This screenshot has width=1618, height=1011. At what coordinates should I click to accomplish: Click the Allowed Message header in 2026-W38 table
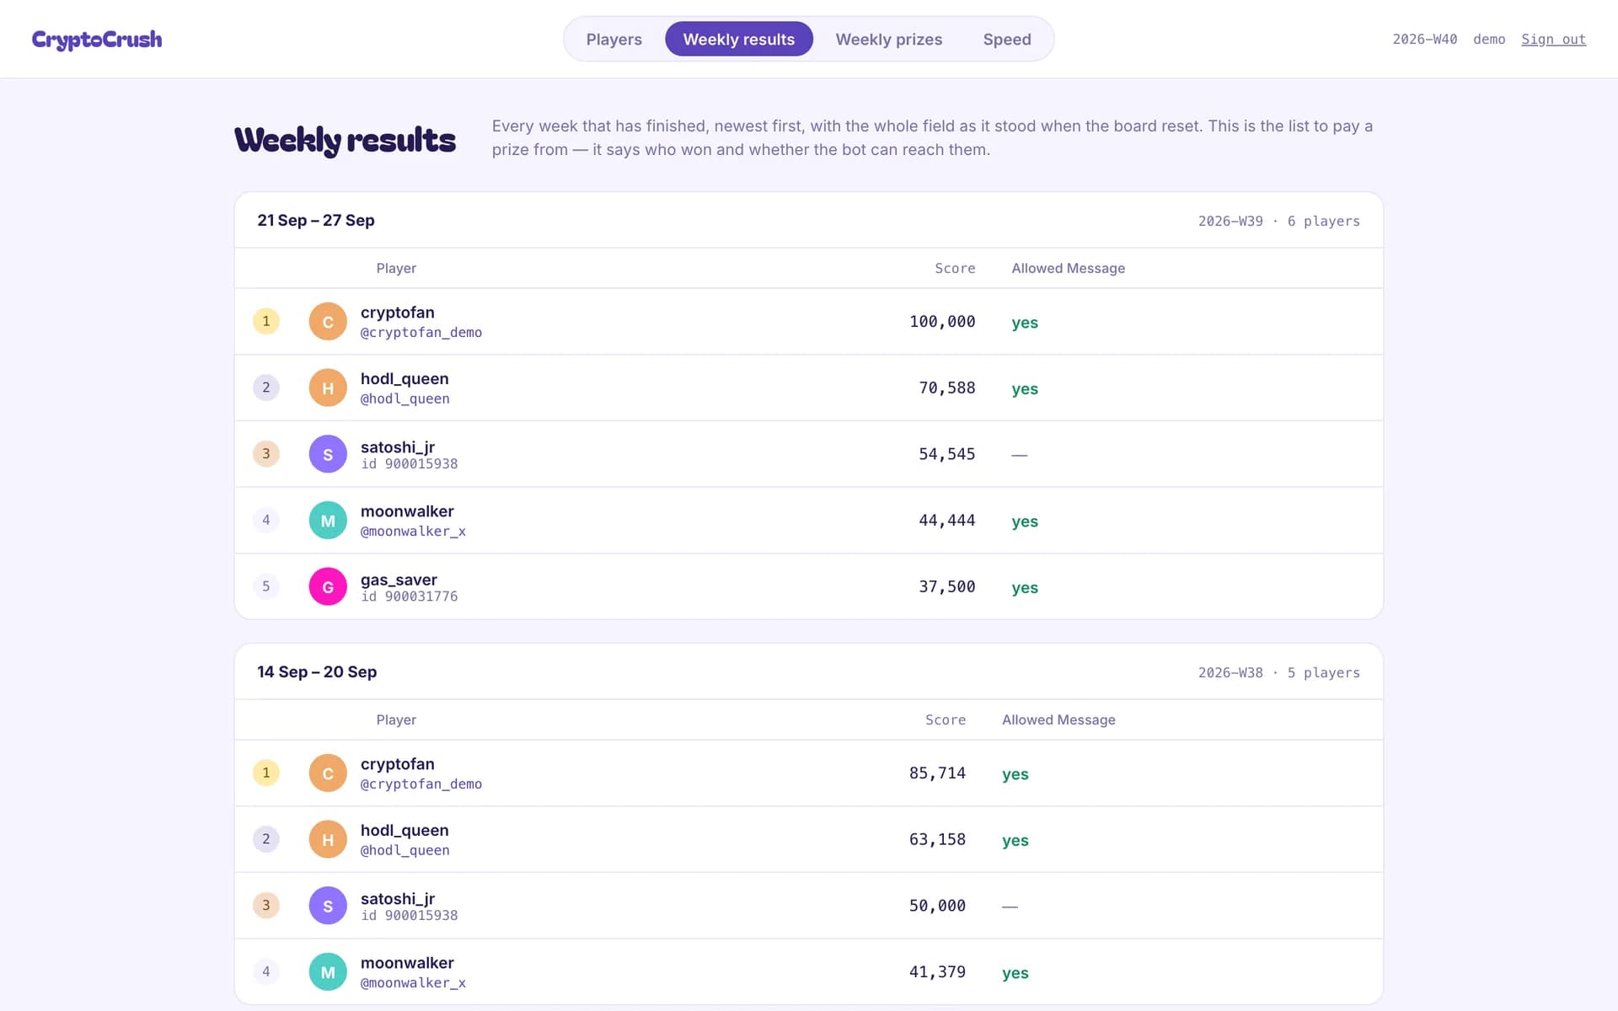pos(1058,719)
